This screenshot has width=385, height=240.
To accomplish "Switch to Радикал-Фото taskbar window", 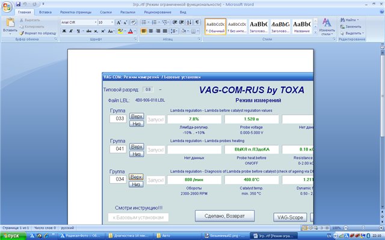I will (82, 236).
